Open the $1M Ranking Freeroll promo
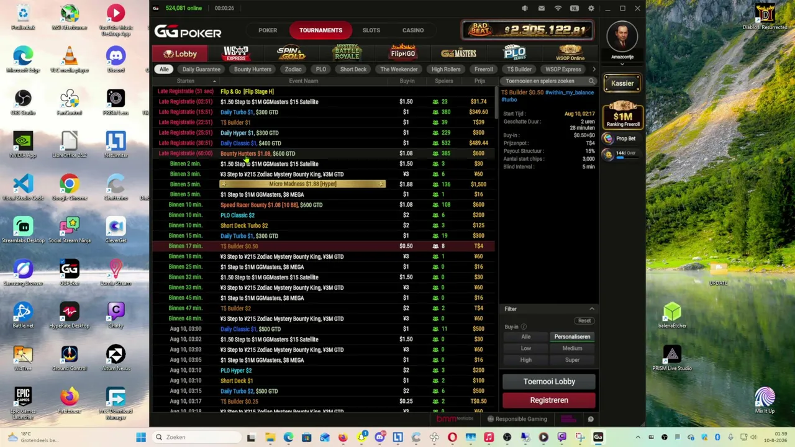 point(622,115)
